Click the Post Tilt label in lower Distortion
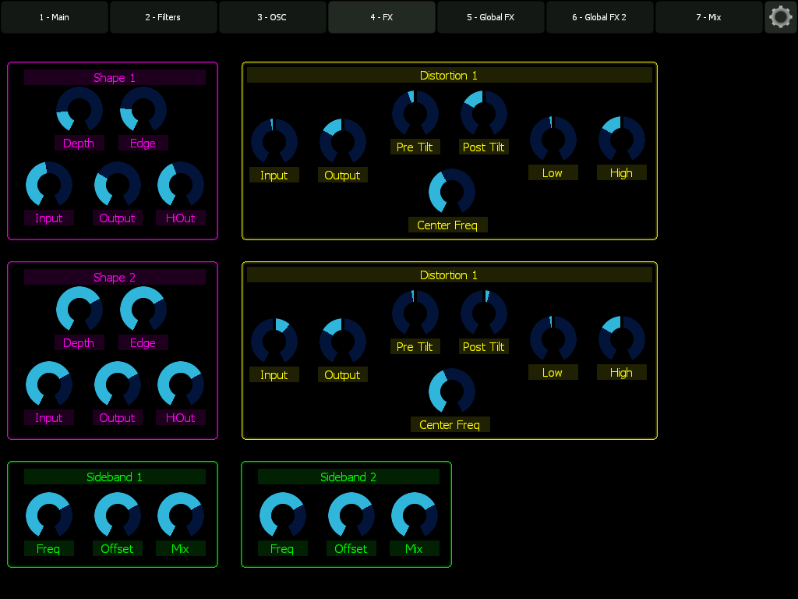Image resolution: width=798 pixels, height=599 pixels. click(x=484, y=346)
